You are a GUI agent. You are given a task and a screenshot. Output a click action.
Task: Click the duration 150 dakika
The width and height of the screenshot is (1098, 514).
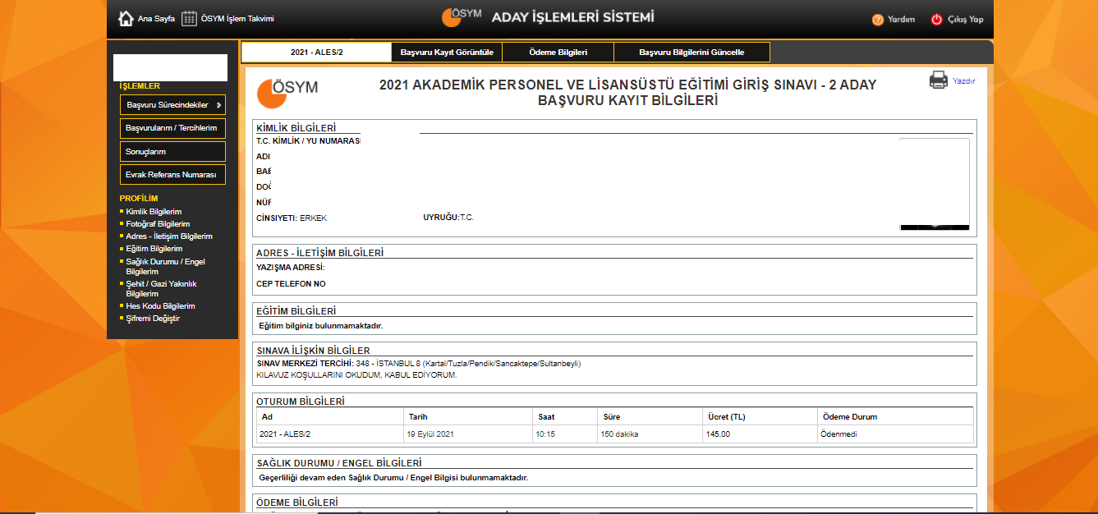pos(620,434)
